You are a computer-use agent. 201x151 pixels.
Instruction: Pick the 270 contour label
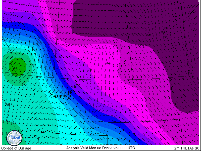[79, 77]
